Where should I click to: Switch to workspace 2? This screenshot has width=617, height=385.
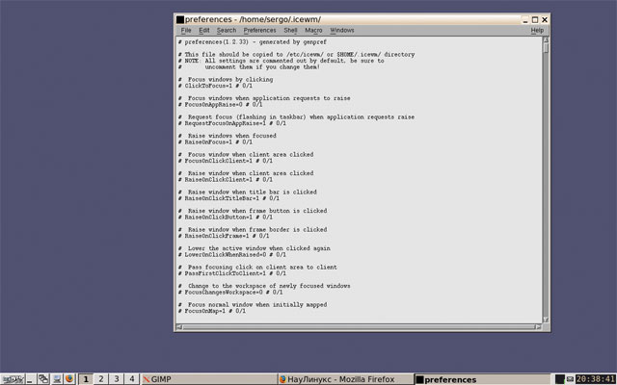pos(101,379)
